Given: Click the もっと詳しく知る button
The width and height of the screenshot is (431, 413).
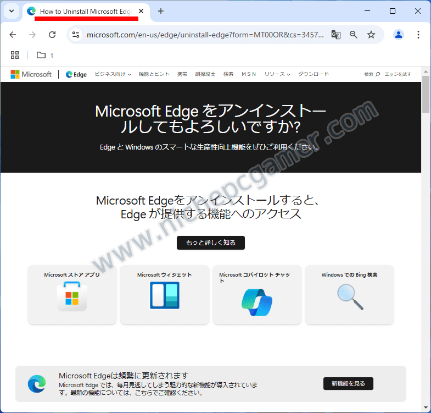Looking at the screenshot, I should (210, 243).
